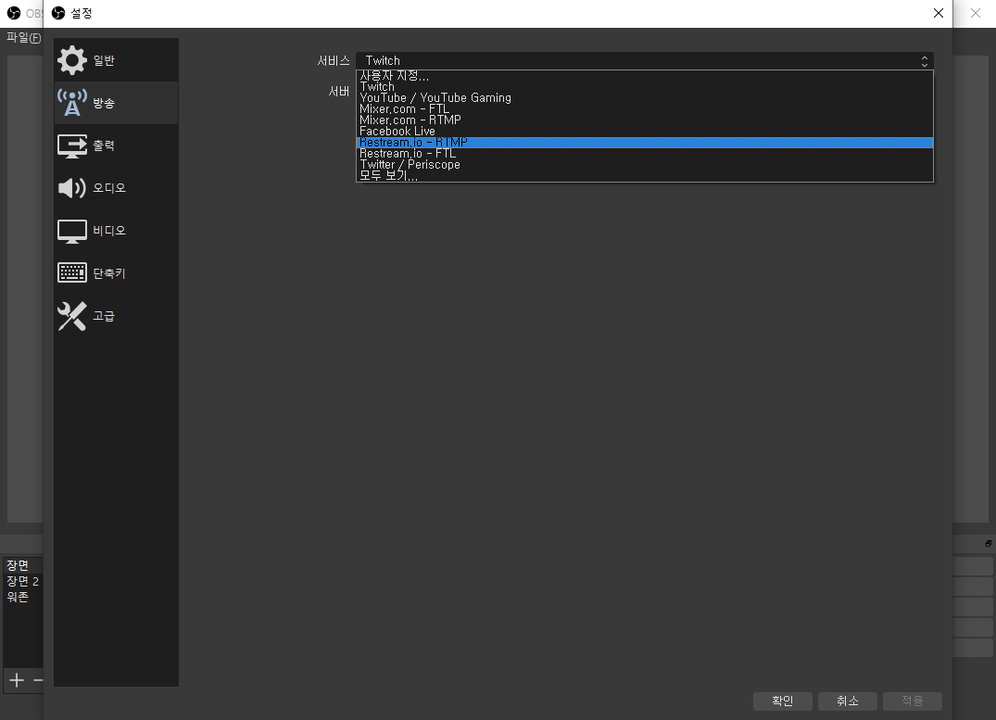Click the 적용 (Apply) button
The height and width of the screenshot is (720, 996).
point(913,701)
